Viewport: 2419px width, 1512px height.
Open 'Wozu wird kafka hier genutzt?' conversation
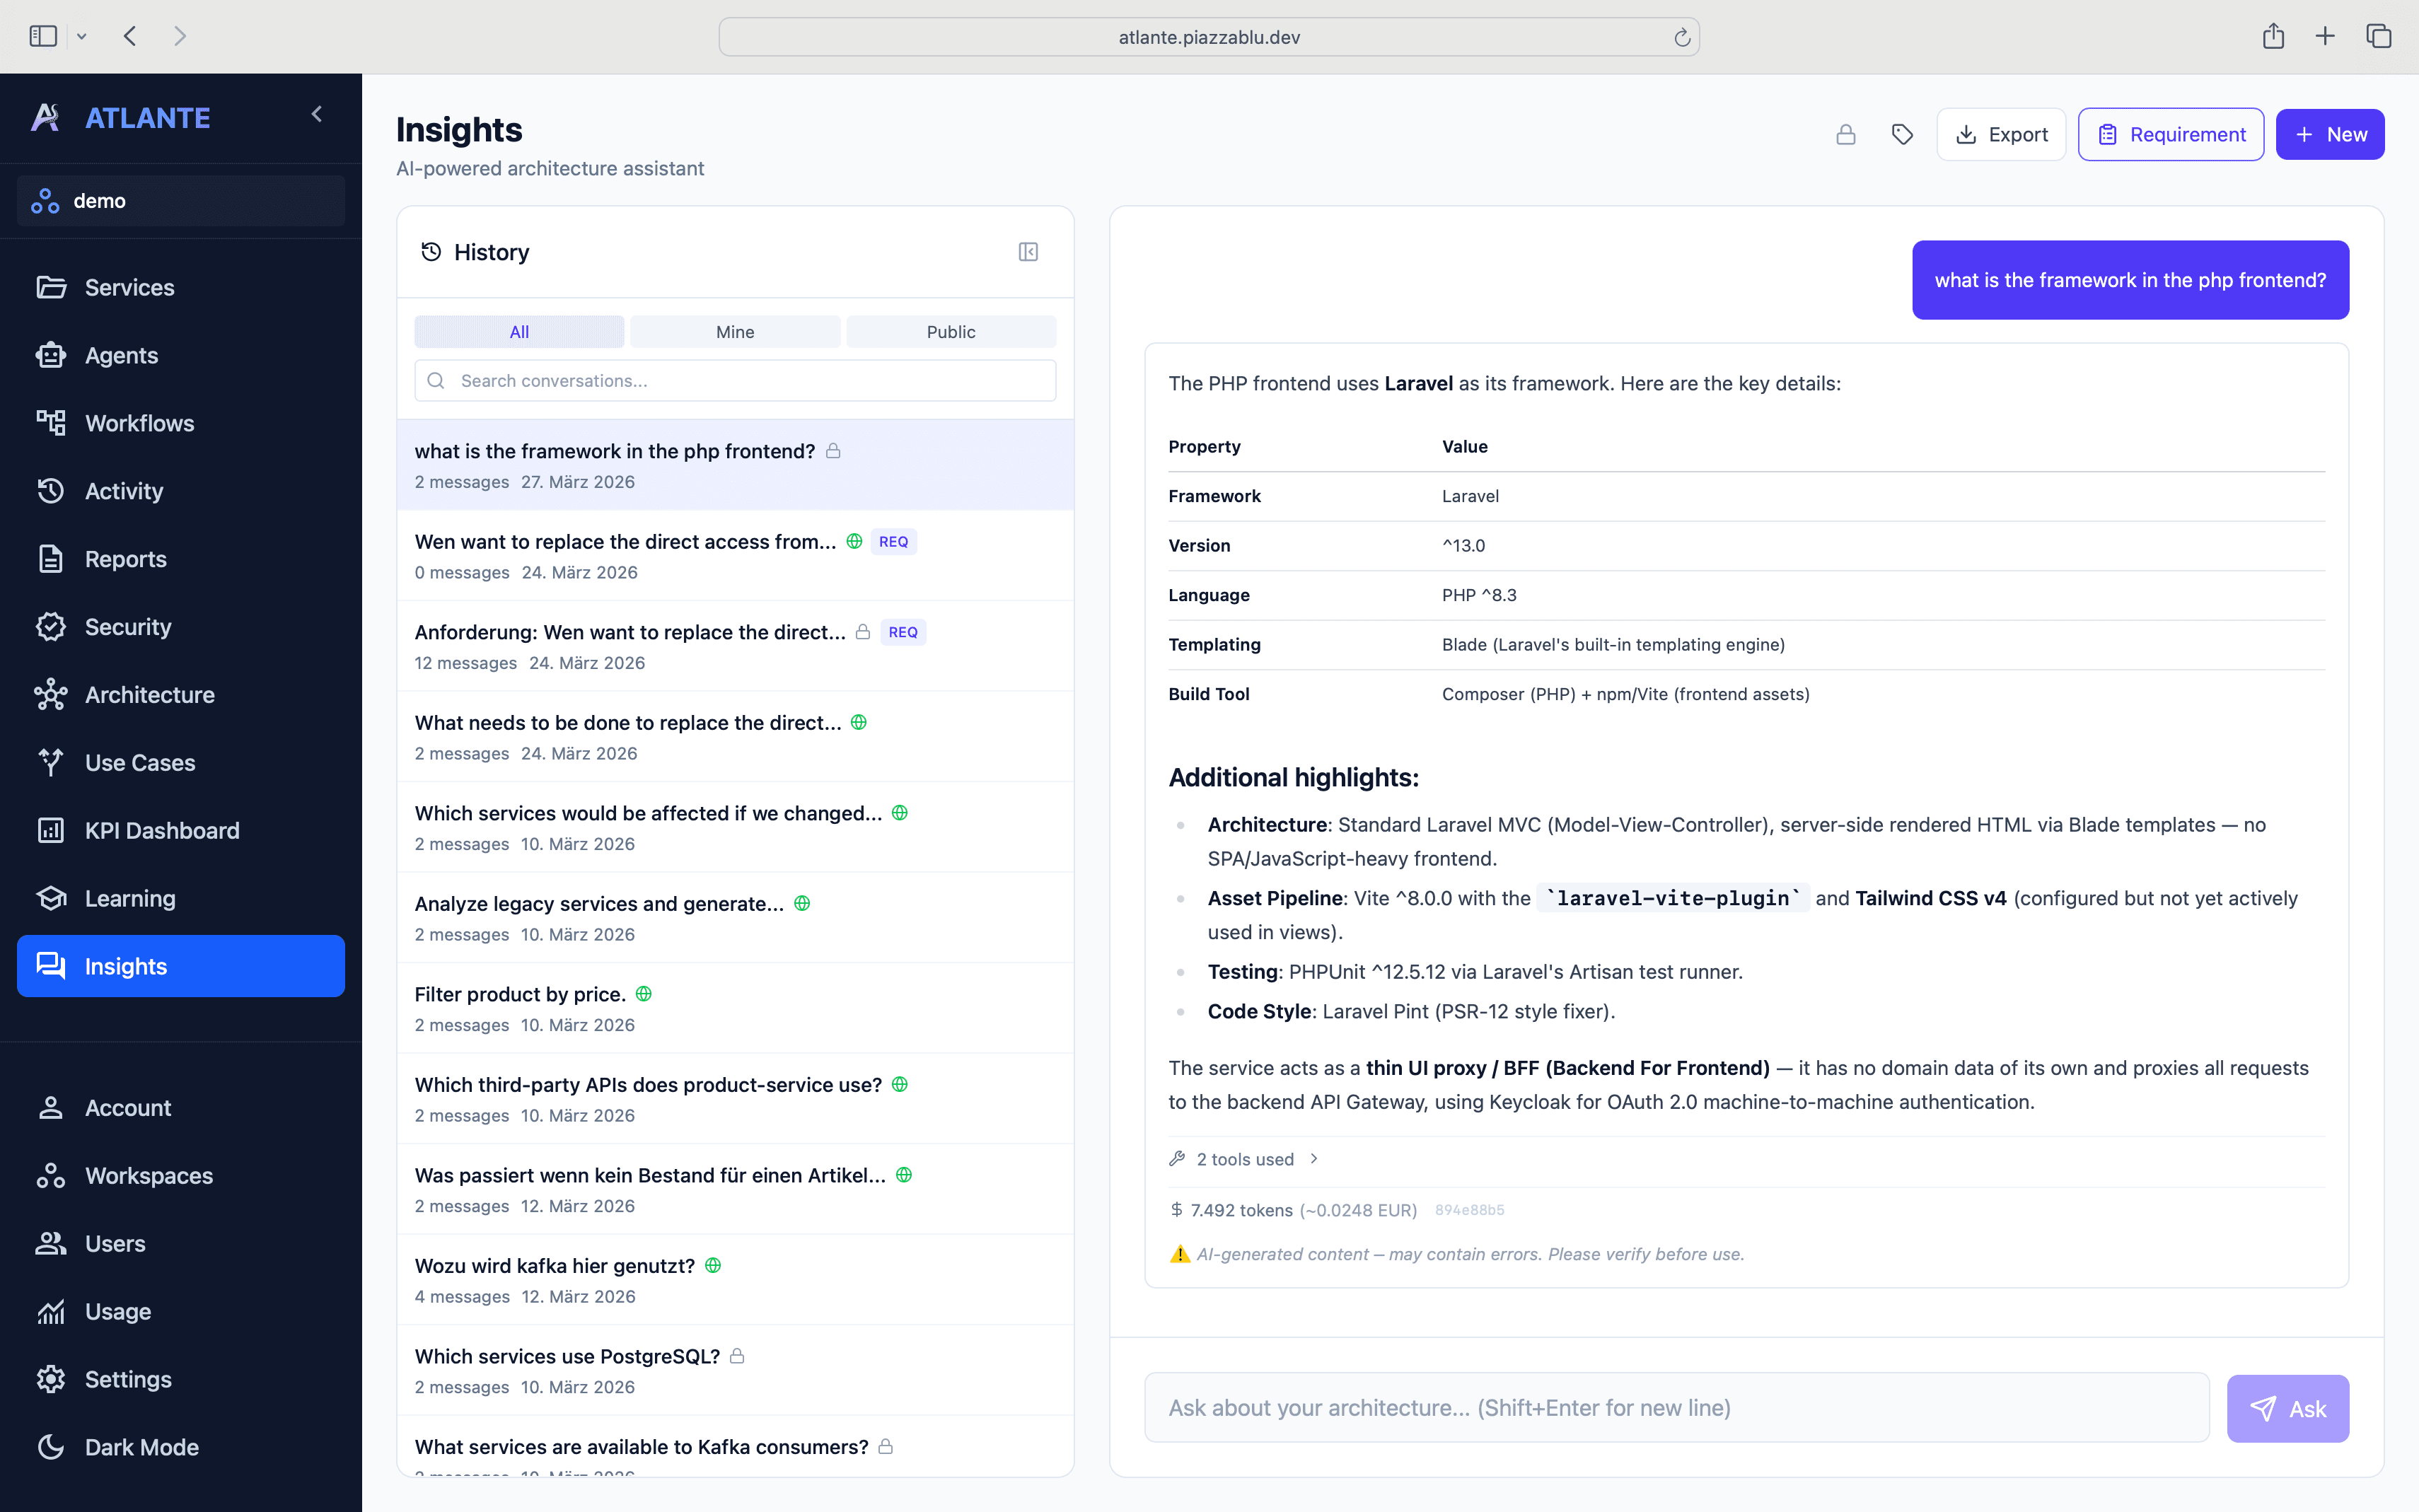pos(555,1266)
